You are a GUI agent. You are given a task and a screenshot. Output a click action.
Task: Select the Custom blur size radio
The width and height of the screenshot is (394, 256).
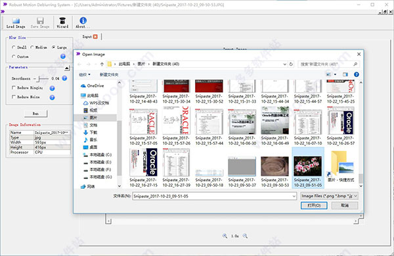(x=14, y=57)
